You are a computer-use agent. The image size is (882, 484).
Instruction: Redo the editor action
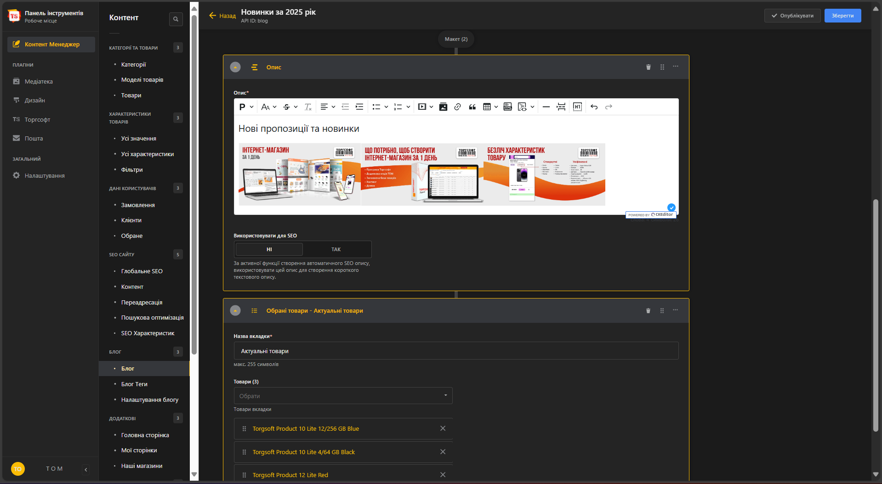click(609, 107)
